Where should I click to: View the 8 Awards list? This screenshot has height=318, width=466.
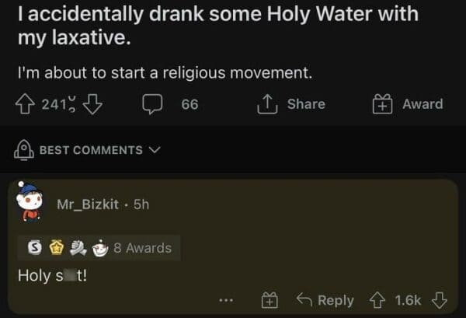click(99, 248)
